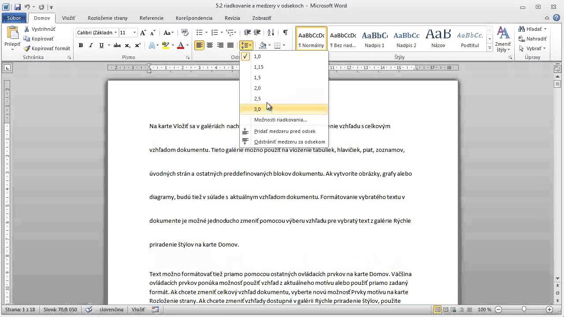Click the macro recording icon in status bar
564x317 pixels.
point(155,310)
